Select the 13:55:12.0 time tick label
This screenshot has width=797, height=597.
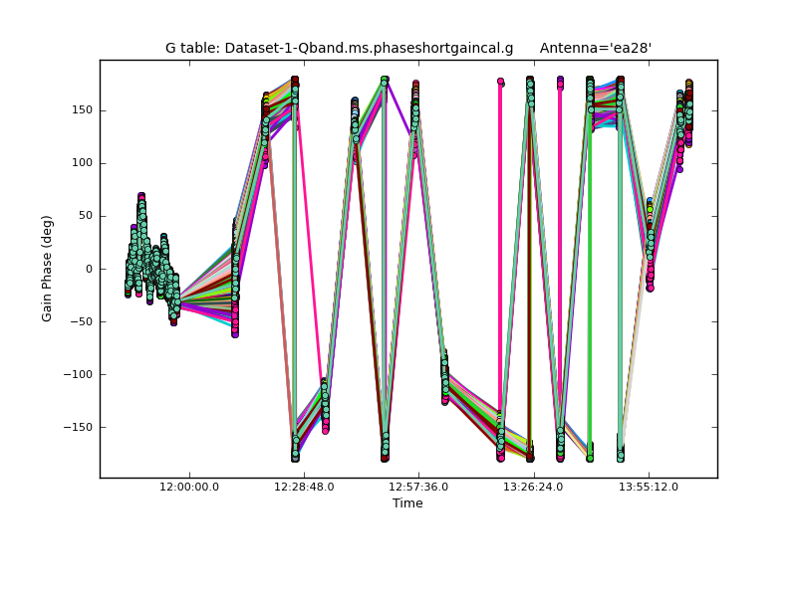[649, 488]
